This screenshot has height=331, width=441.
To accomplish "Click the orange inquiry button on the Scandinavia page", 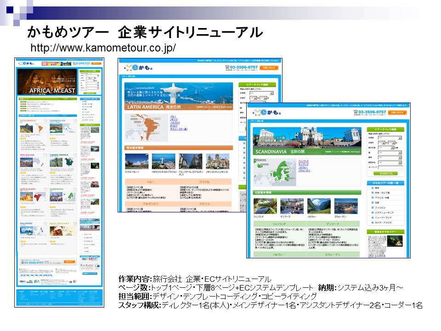I will tap(397, 112).
